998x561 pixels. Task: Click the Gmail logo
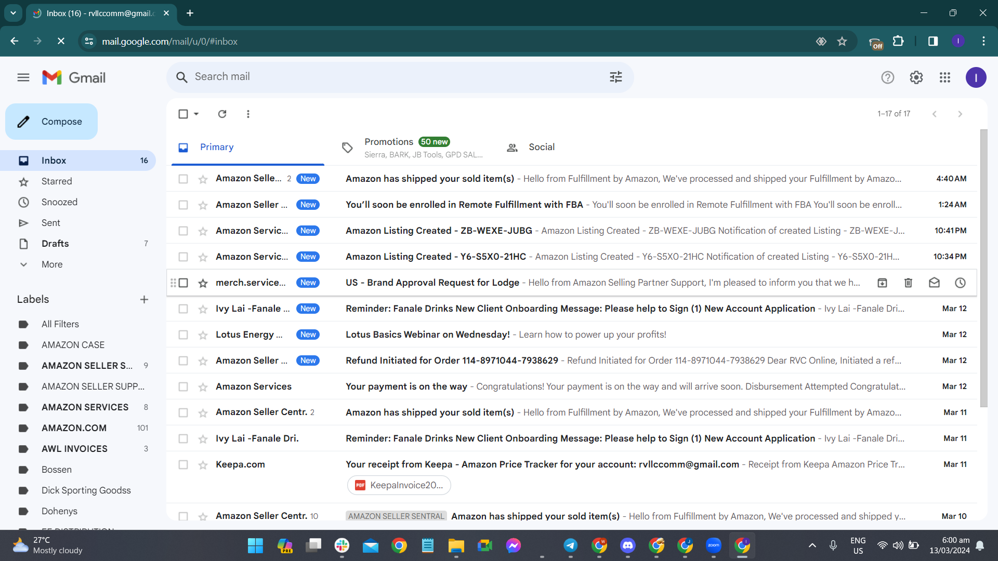(x=74, y=77)
